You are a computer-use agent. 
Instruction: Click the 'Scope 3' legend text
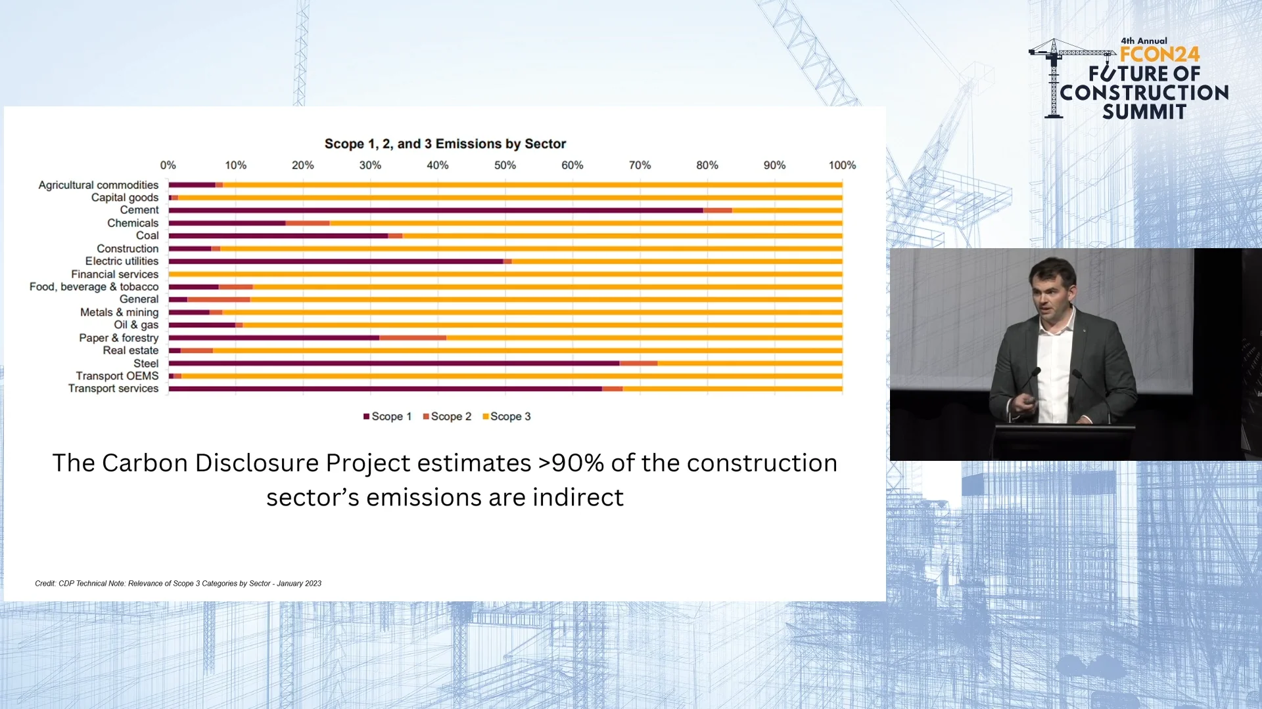click(x=511, y=417)
